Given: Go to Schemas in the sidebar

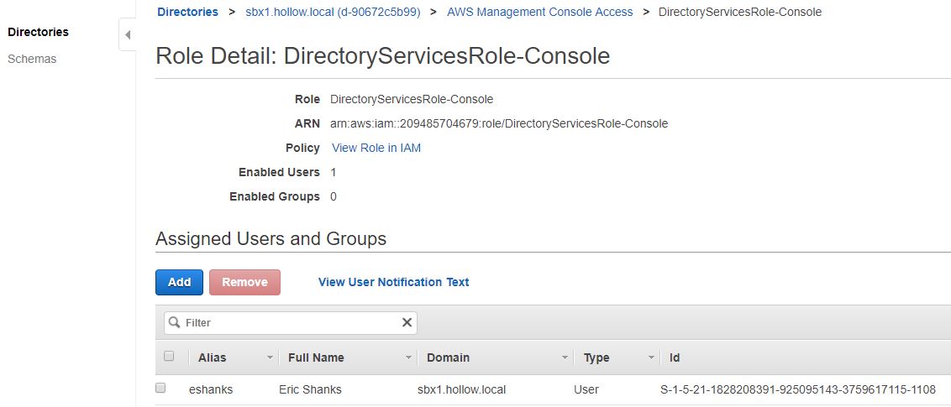Looking at the screenshot, I should click(x=32, y=59).
